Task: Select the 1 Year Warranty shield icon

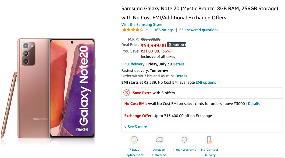Action: click(184, 140)
